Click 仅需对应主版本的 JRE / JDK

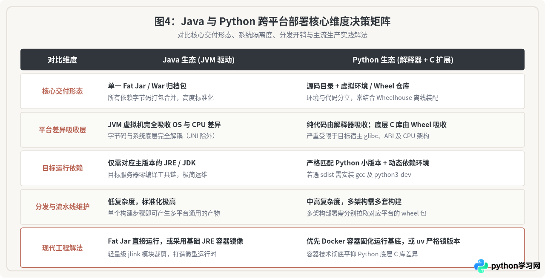point(152,163)
